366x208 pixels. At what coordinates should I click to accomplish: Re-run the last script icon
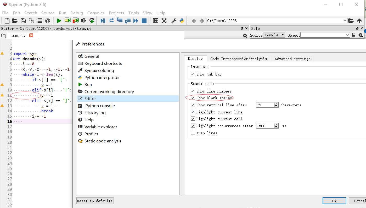coord(92,20)
